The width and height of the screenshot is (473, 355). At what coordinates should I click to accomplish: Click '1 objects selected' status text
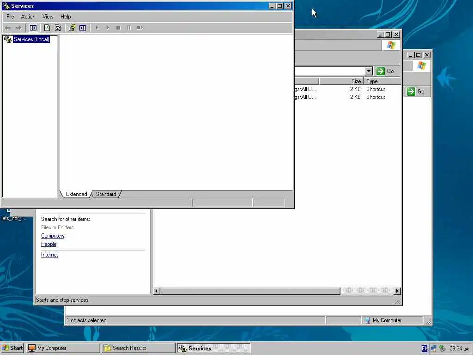[x=86, y=320]
